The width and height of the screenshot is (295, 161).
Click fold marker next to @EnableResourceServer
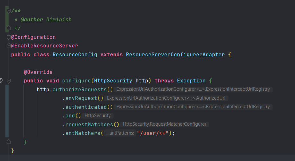tap(9, 45)
